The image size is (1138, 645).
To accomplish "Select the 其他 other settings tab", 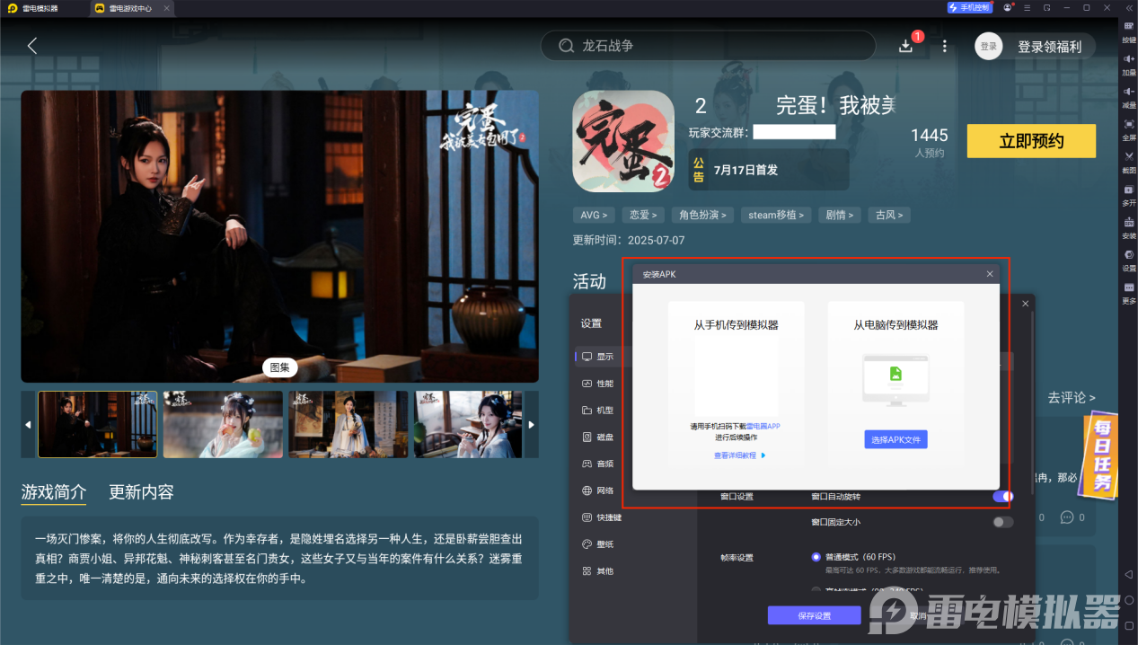I will tap(598, 571).
